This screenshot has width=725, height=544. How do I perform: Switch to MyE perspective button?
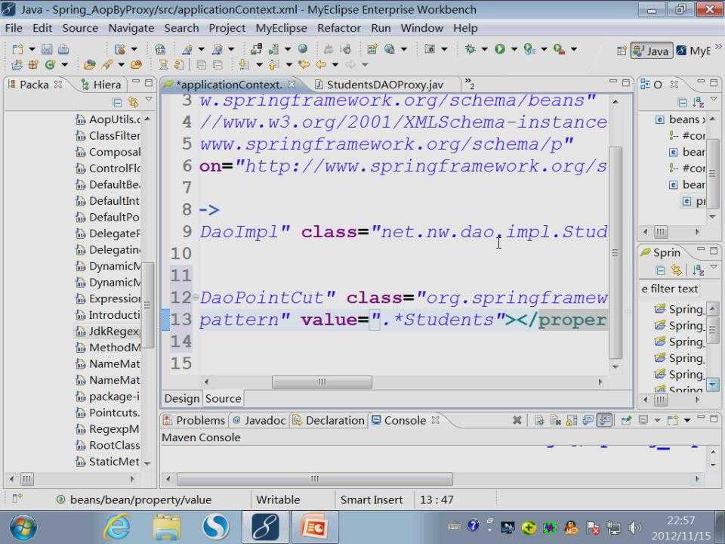coord(693,51)
